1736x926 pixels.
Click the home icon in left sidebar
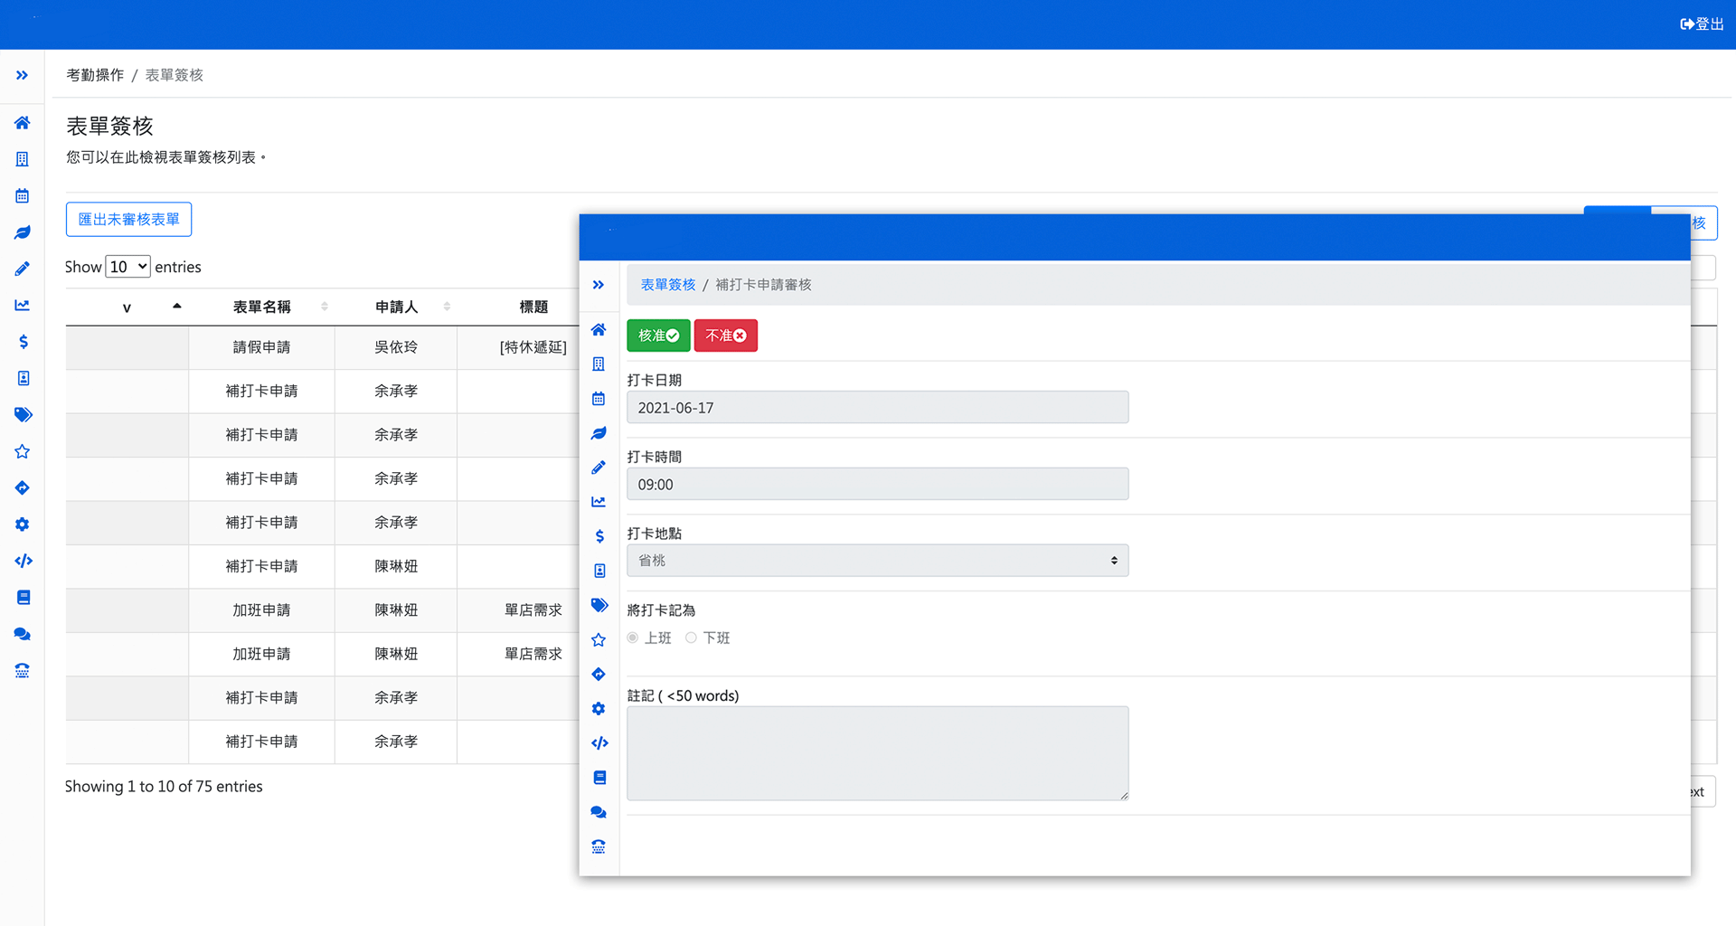click(x=23, y=123)
